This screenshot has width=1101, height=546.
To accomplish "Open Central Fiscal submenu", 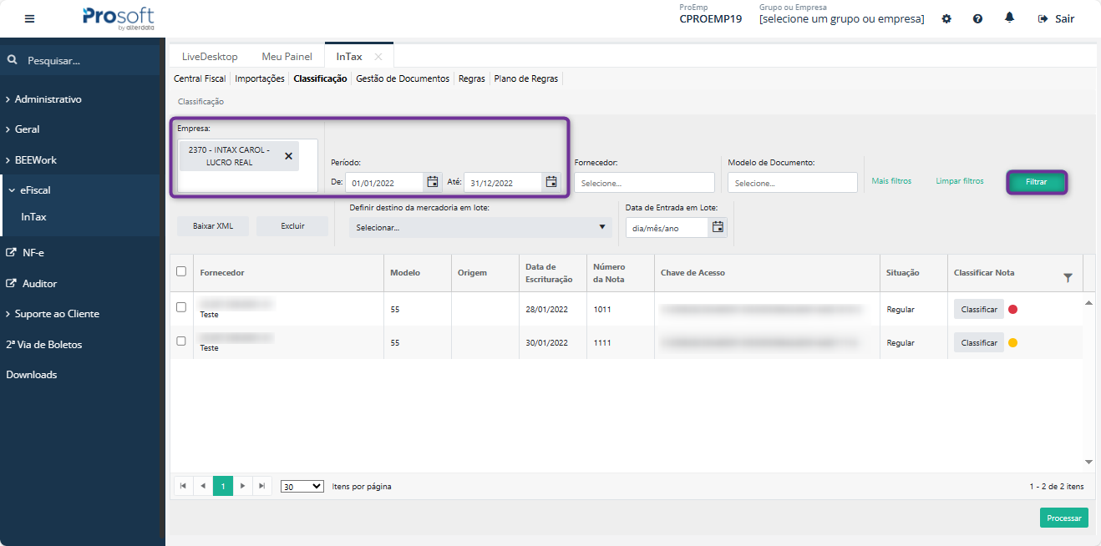I will pyautogui.click(x=200, y=78).
